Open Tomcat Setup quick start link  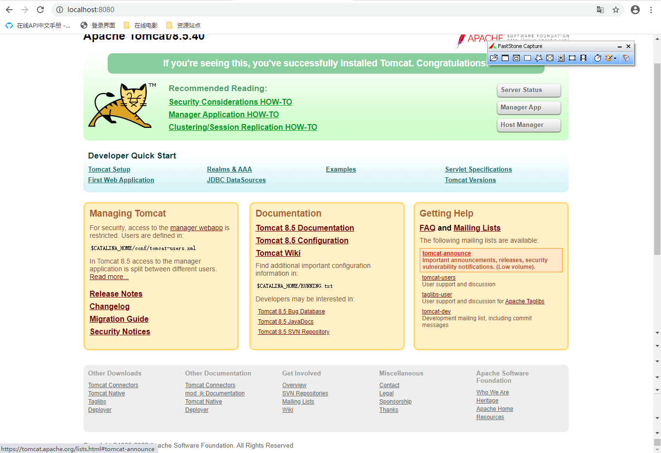(109, 169)
